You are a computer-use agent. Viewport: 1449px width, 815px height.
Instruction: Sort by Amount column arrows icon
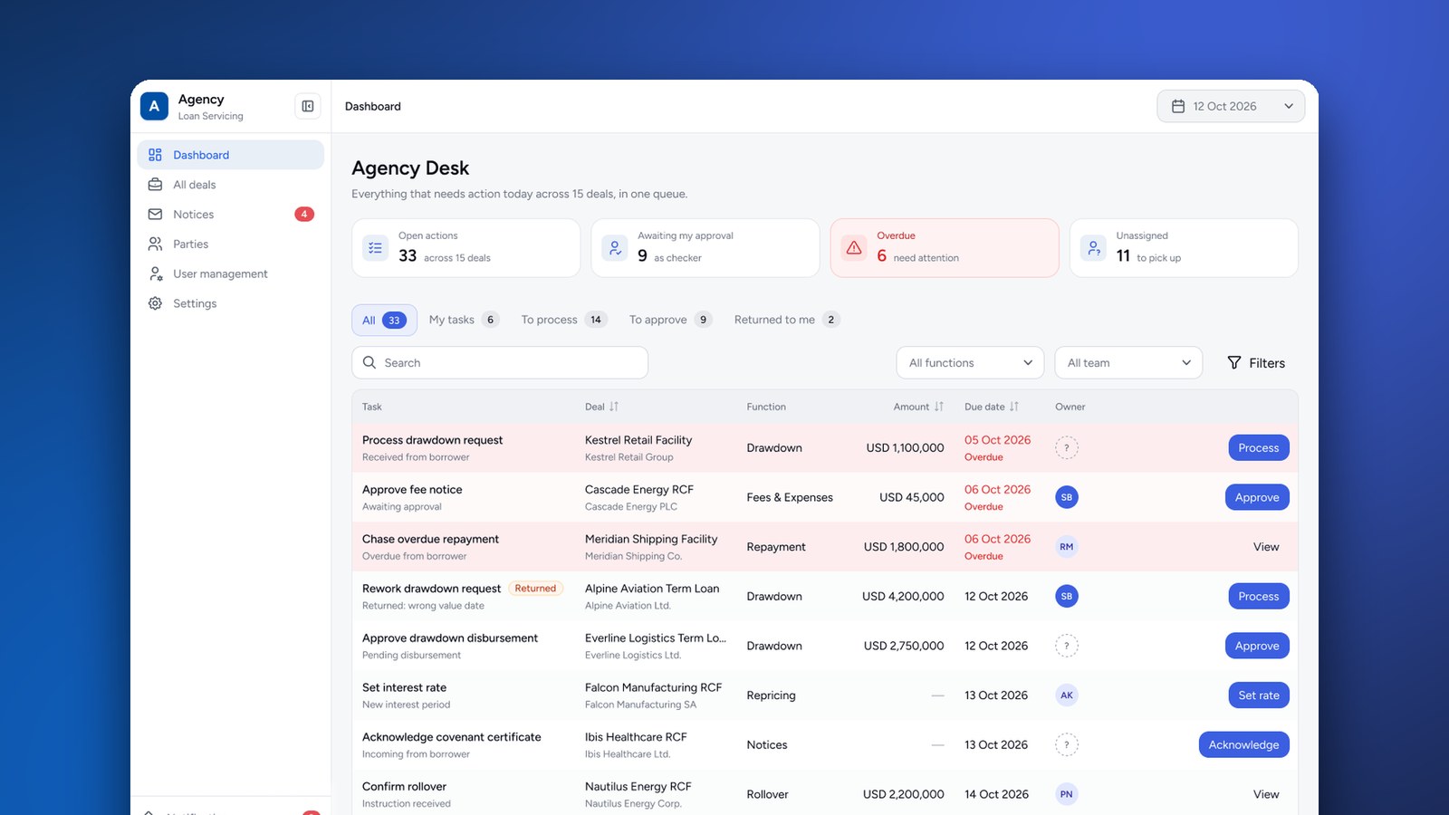tap(939, 407)
